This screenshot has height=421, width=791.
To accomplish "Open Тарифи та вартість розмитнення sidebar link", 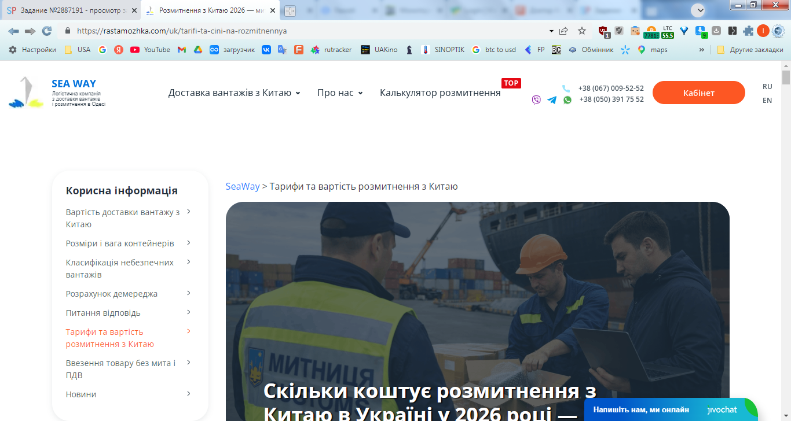I will (x=110, y=338).
